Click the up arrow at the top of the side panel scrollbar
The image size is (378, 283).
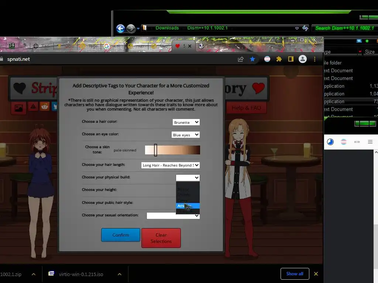(376, 152)
